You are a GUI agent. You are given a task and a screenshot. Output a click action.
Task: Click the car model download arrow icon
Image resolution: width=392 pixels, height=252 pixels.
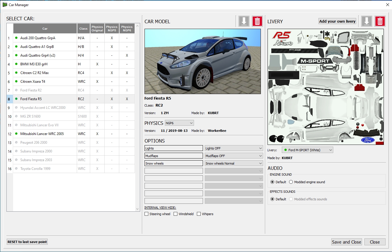(x=244, y=21)
